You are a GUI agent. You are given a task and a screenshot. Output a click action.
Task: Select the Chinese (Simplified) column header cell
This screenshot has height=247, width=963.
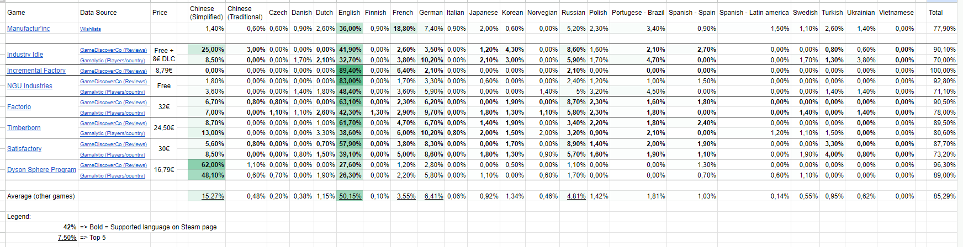click(x=207, y=13)
